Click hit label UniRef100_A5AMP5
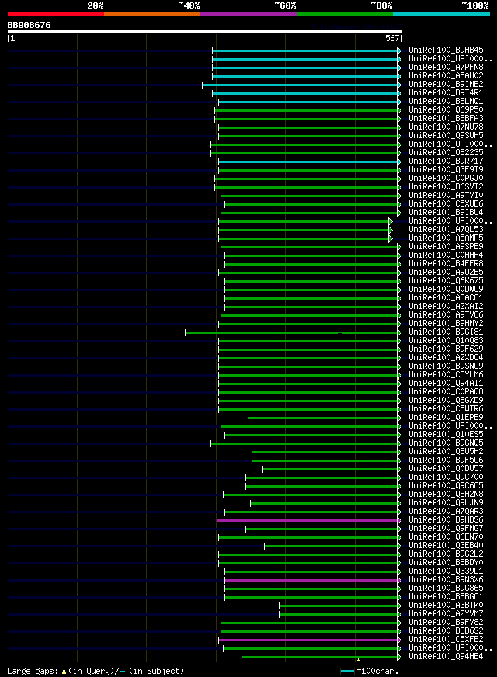Image resolution: width=497 pixels, height=677 pixels. coord(446,238)
